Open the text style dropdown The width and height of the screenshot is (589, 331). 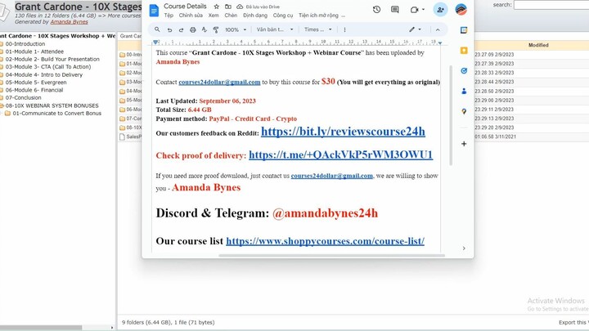tap(273, 29)
